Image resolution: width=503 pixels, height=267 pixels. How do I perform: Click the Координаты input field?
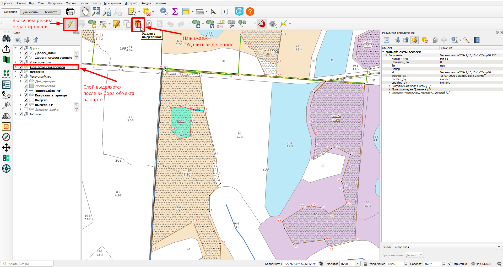300,264
